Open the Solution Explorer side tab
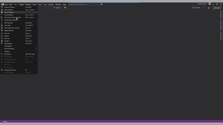Screen dimensions: 223x125 (x=221, y=25)
